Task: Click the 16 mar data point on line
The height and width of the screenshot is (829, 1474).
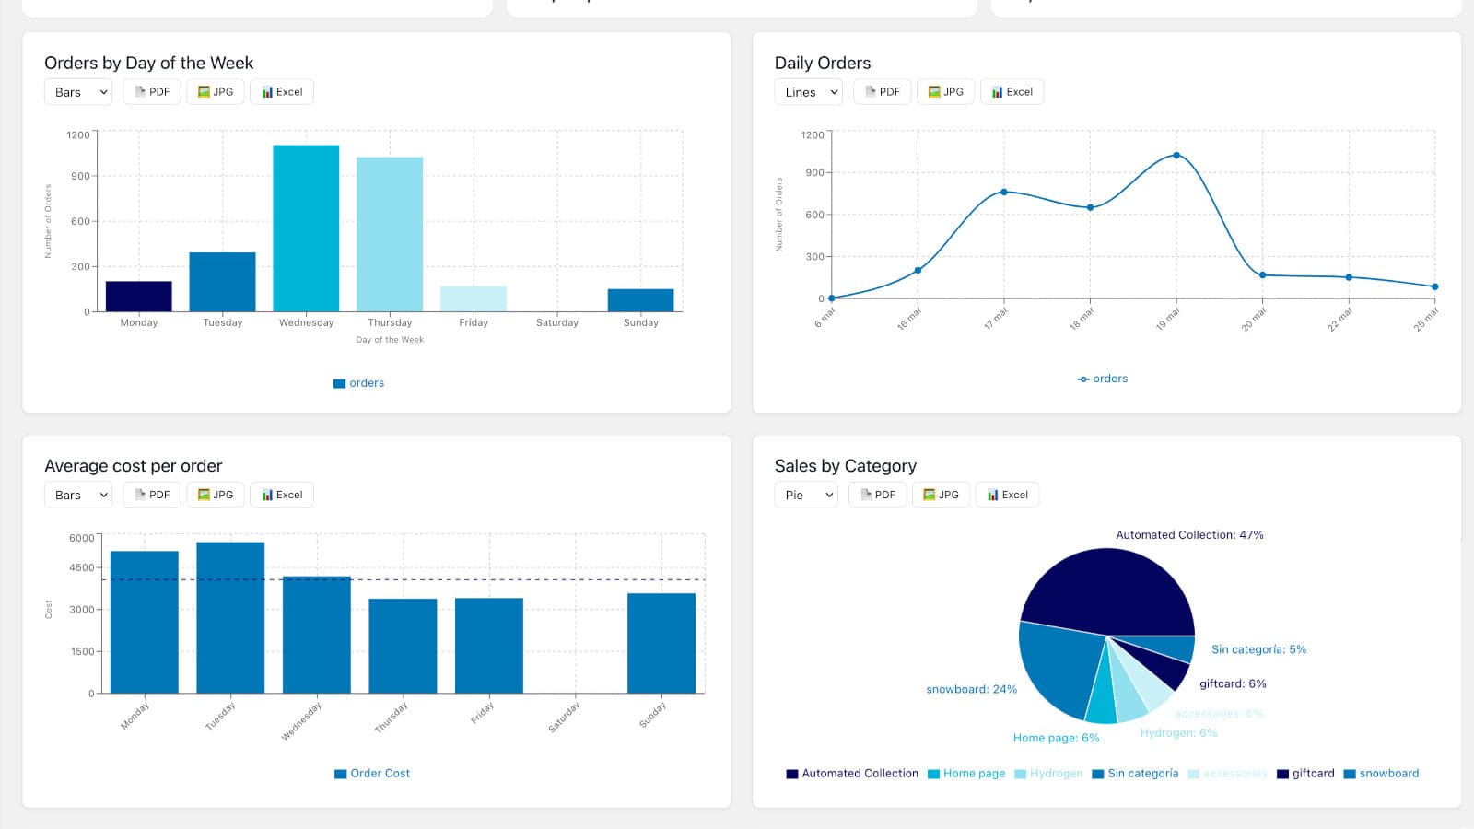Action: click(918, 271)
